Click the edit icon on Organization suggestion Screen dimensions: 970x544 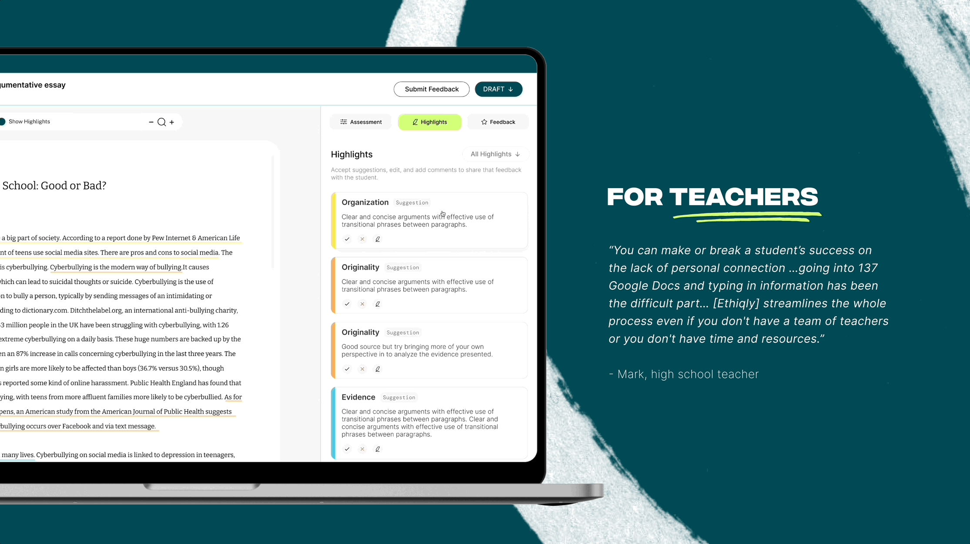click(x=378, y=239)
